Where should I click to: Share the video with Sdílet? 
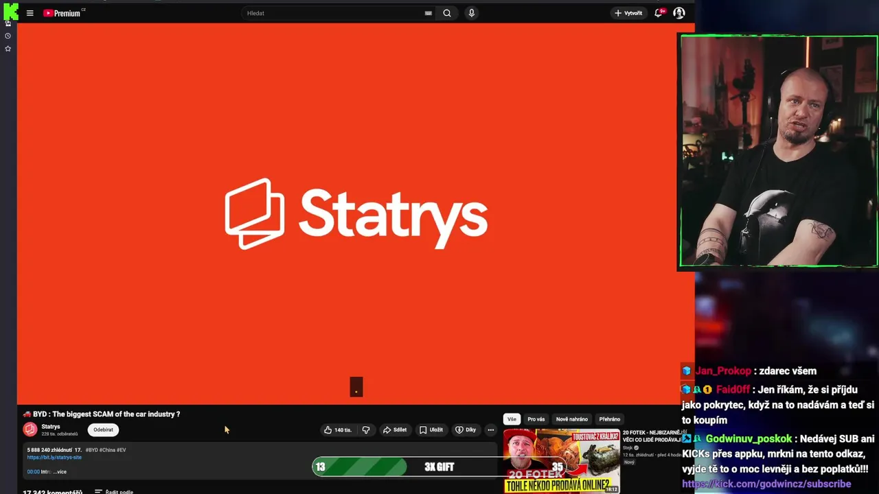coord(395,430)
